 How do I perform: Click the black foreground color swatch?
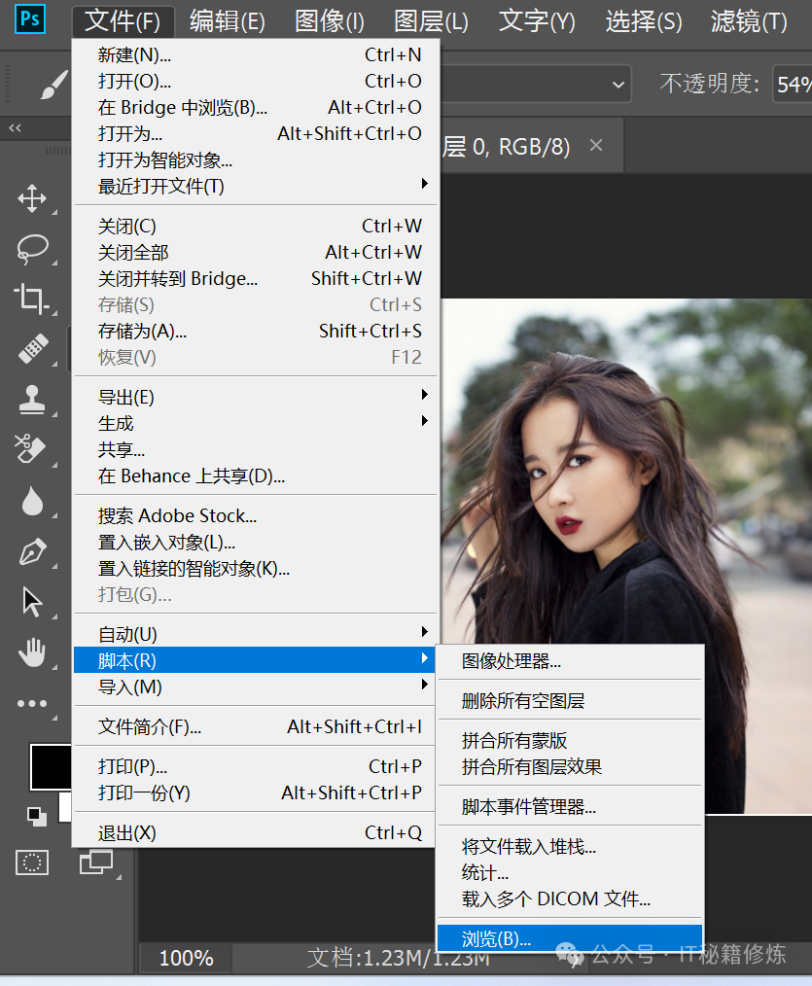click(51, 767)
